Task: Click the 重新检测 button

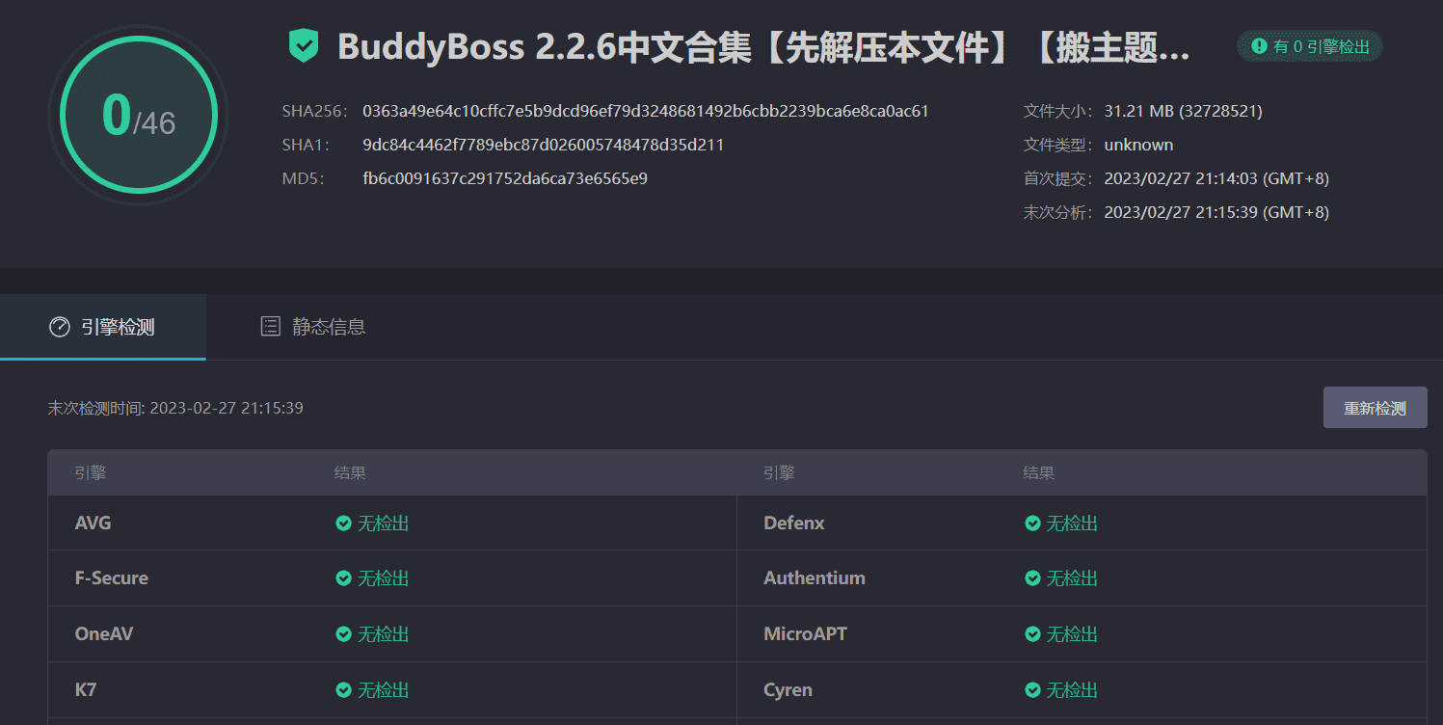Action: (1375, 408)
